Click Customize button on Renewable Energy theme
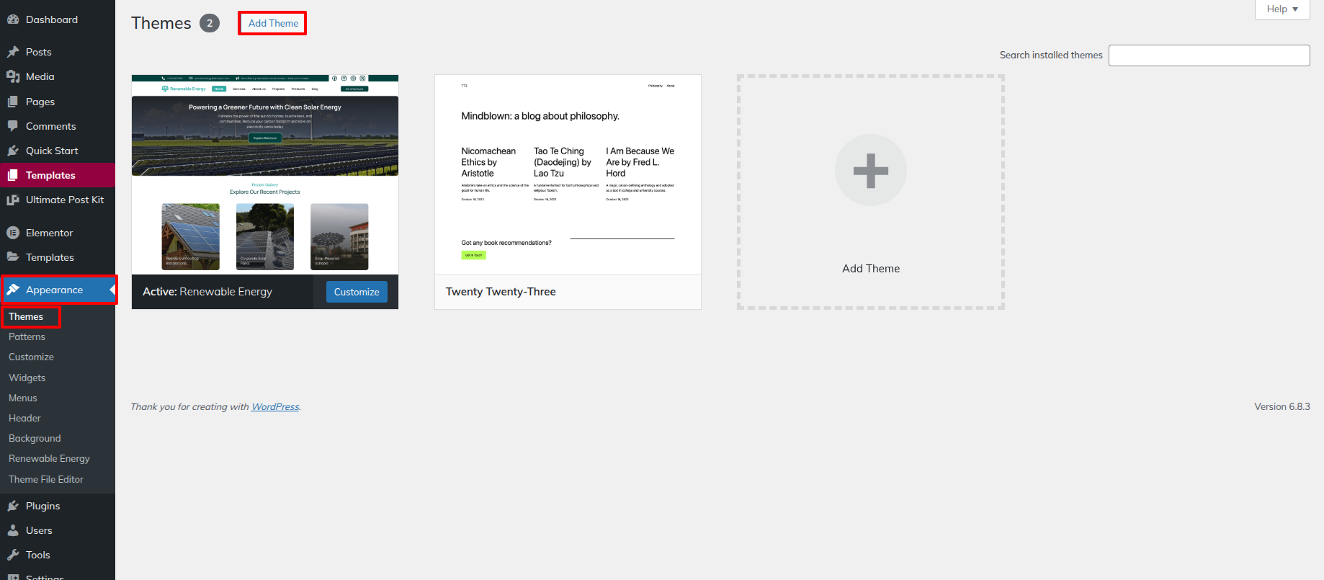The height and width of the screenshot is (580, 1324). pos(357,292)
